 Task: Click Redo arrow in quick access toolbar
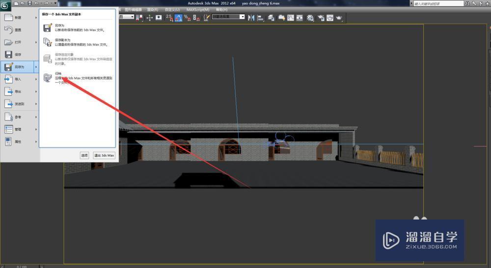[x=46, y=3]
